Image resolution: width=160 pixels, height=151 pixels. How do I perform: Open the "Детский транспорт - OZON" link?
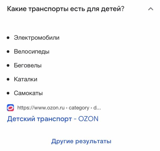coord(53,119)
